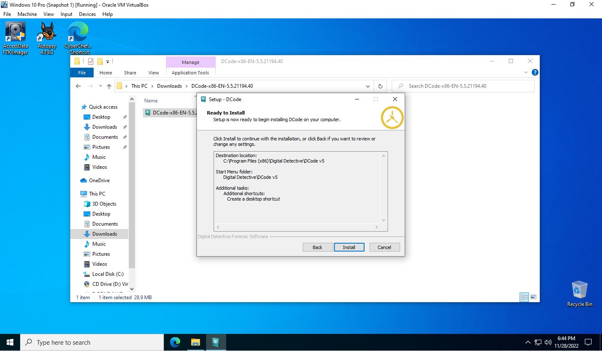
Task: Open Explorer help question mark icon
Action: (x=535, y=72)
